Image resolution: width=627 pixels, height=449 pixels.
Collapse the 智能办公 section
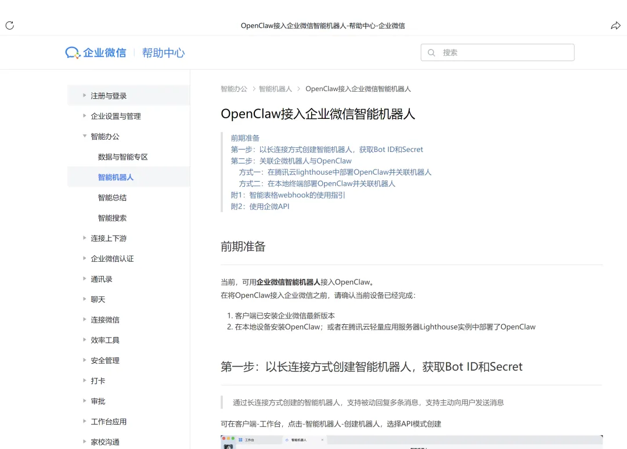105,136
